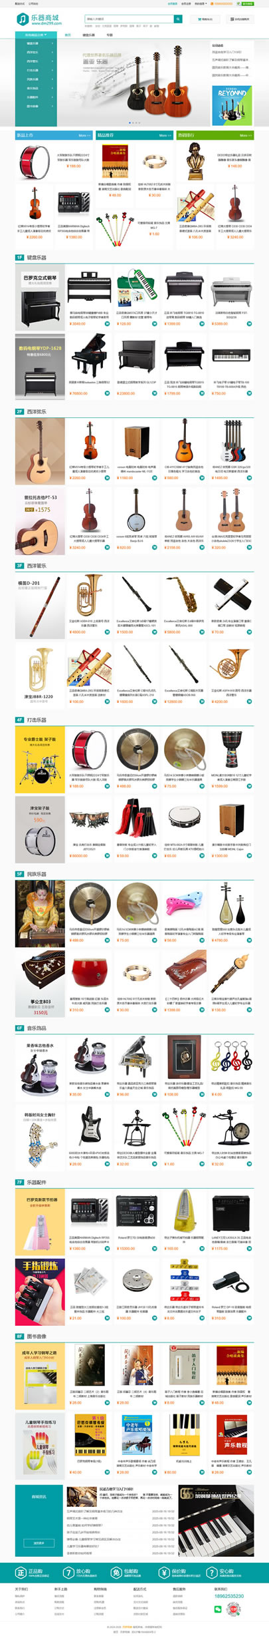Click the 保价购 yen icon in footer
The image size is (269, 1636).
(x=164, y=1573)
